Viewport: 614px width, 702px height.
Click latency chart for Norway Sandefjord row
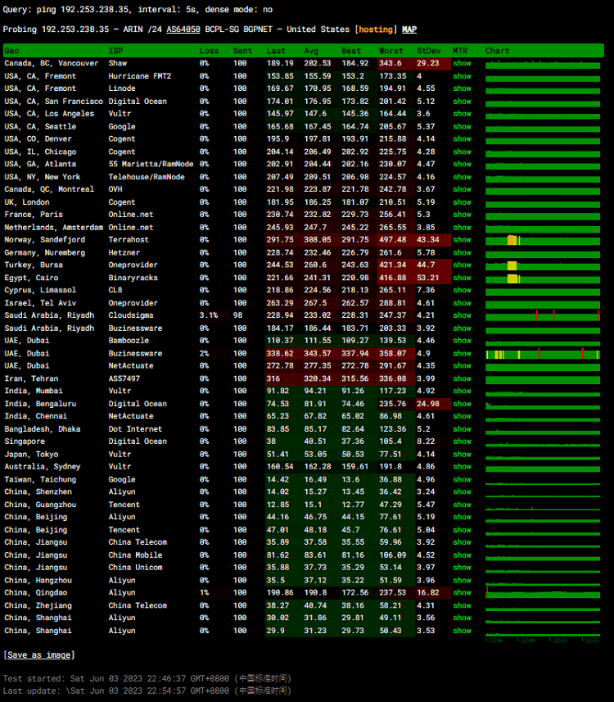click(x=543, y=240)
